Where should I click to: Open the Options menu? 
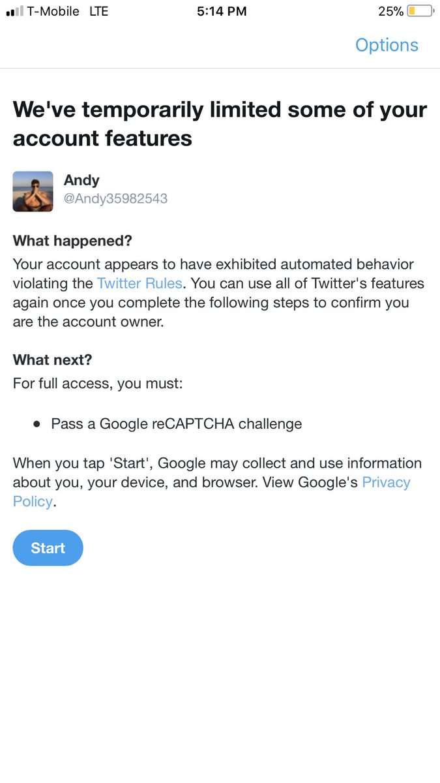click(x=387, y=45)
